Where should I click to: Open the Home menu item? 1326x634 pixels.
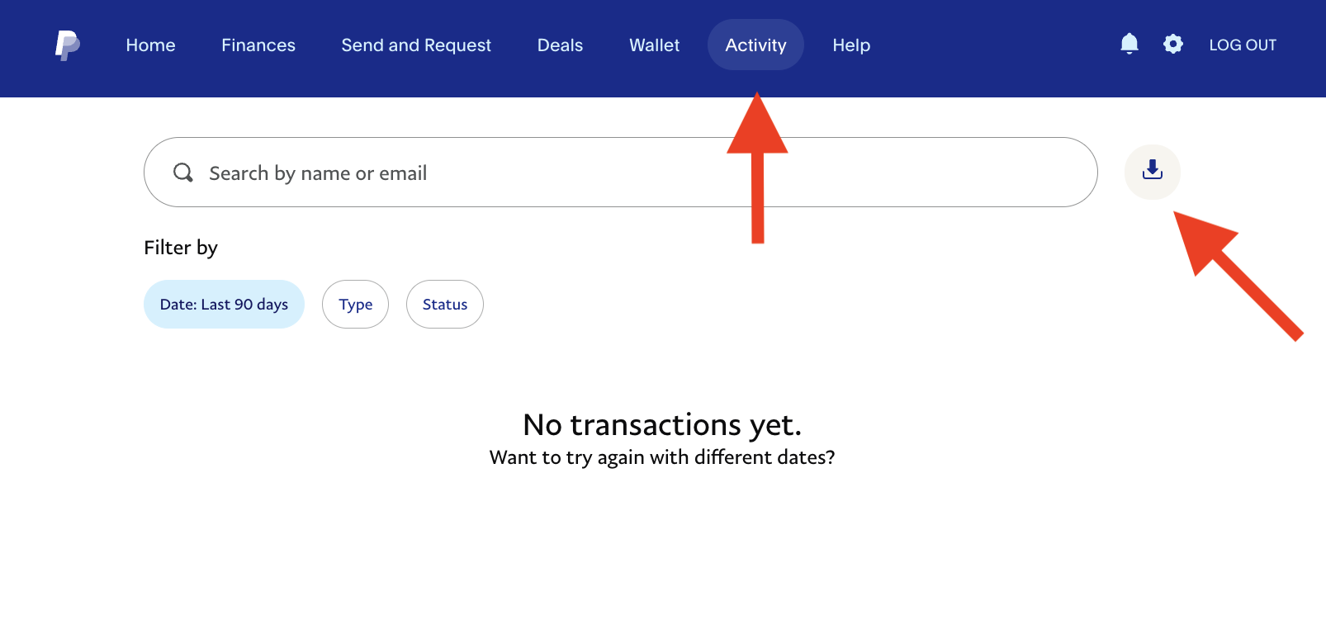[x=150, y=45]
